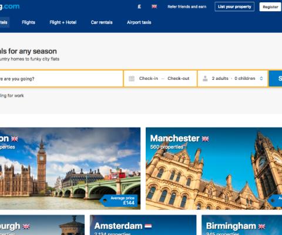Click the calendar icon beside Check-in
The width and height of the screenshot is (282, 235).
pos(132,79)
